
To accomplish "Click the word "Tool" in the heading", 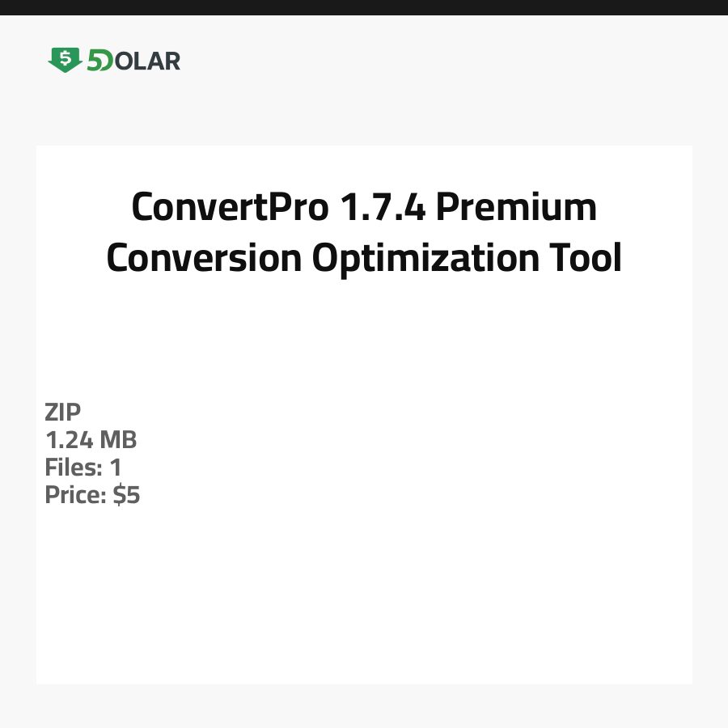I will click(x=586, y=258).
